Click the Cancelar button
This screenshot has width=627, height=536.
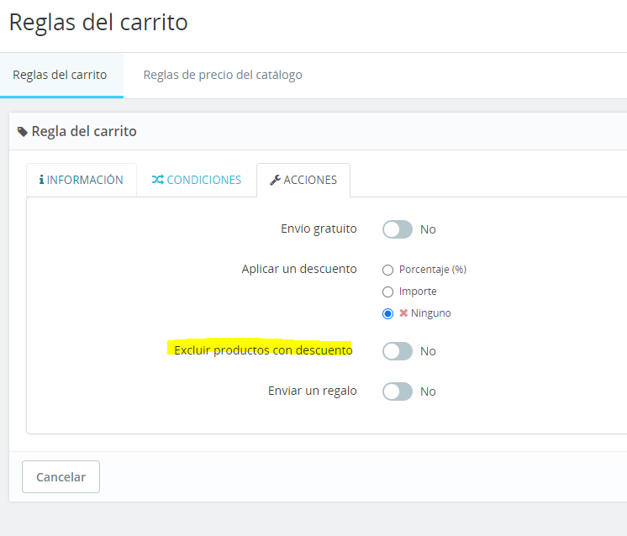point(61,477)
